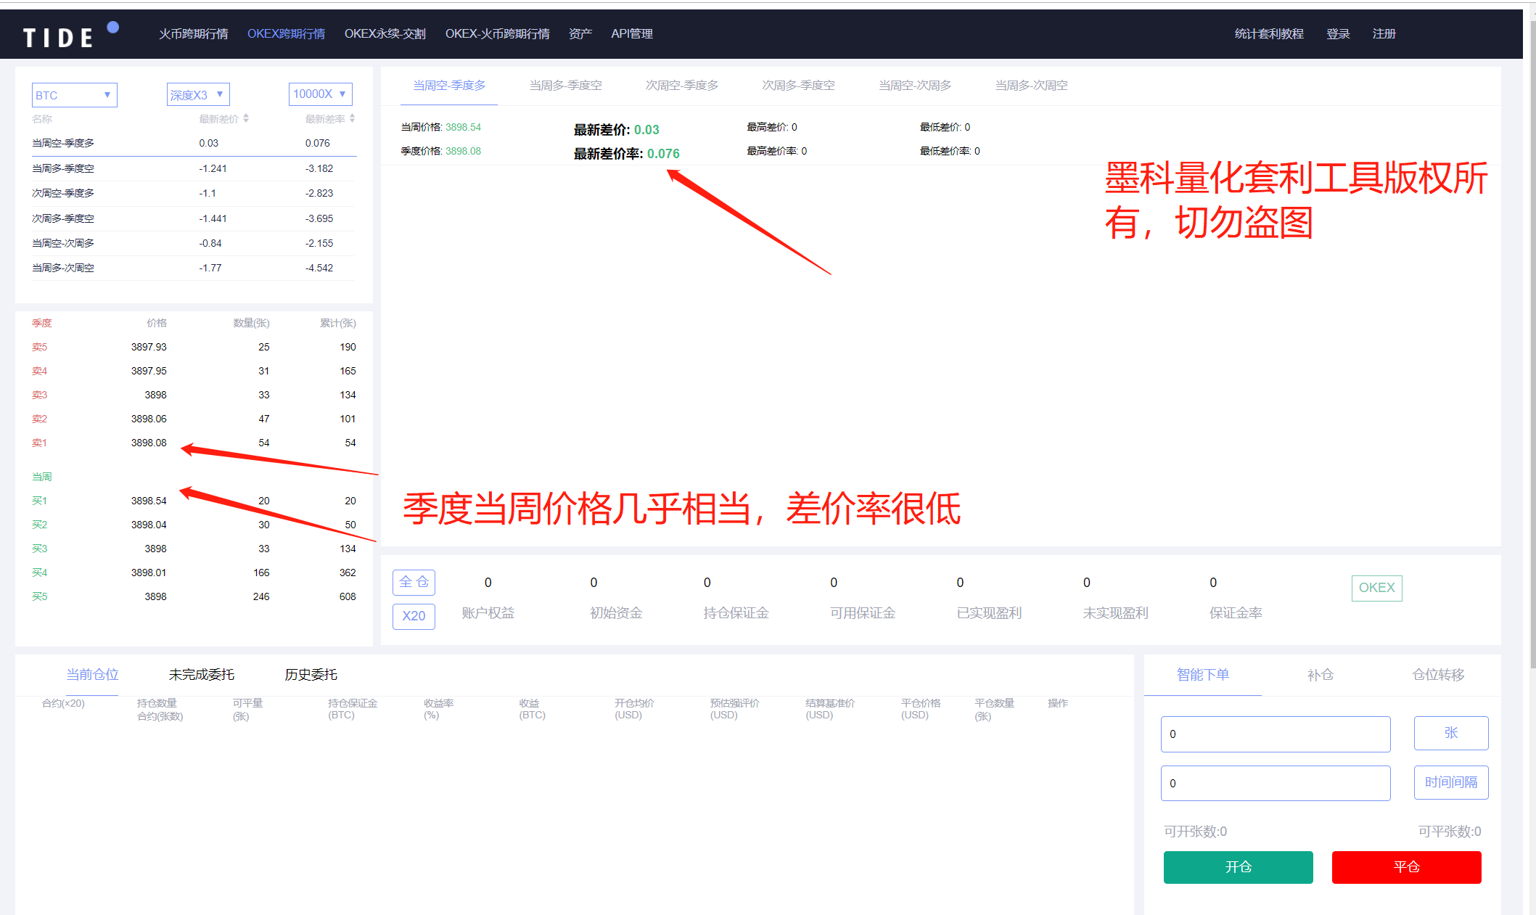1536x915 pixels.
Task: Open 当前仓位 tab
Action: 92,675
